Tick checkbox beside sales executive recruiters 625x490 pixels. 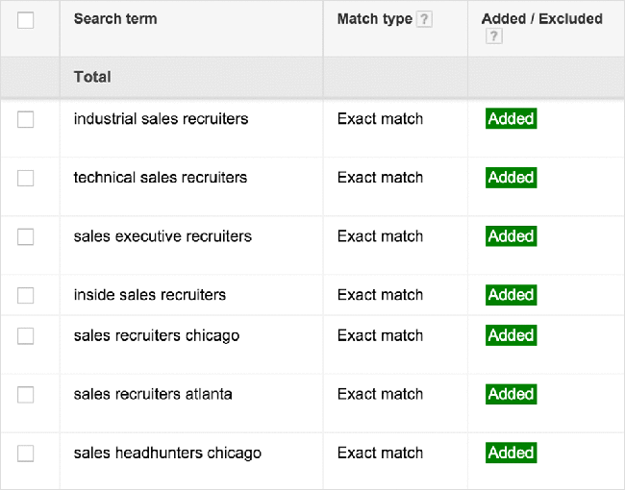[26, 236]
